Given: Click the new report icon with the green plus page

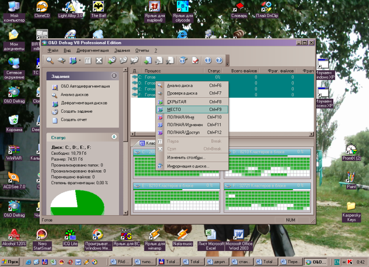Looking at the screenshot, I should [148, 60].
